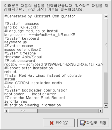Click the '#Generated by Kickstart Configurator' line
Viewport: 112px width, 130px height.
(x=40, y=16)
